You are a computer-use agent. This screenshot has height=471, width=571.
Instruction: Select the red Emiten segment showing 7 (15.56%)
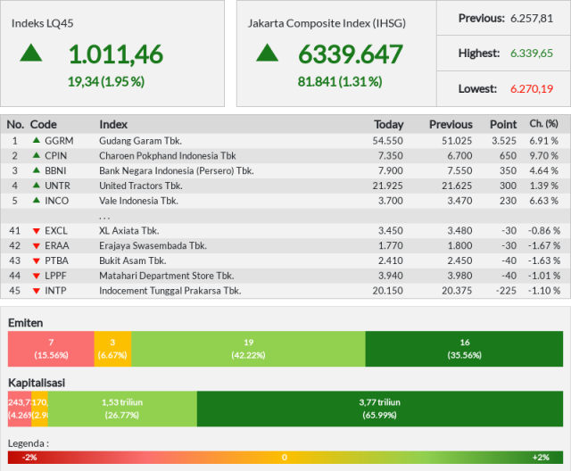point(51,349)
